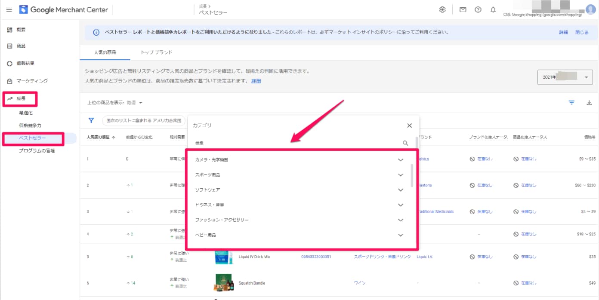Image resolution: width=599 pixels, height=300 pixels.
Task: Select the 人気の商品 tab
Action: click(105, 52)
